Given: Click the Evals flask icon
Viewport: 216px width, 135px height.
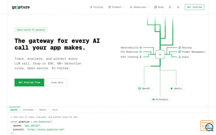Looking at the screenshot, I should coord(180,57).
